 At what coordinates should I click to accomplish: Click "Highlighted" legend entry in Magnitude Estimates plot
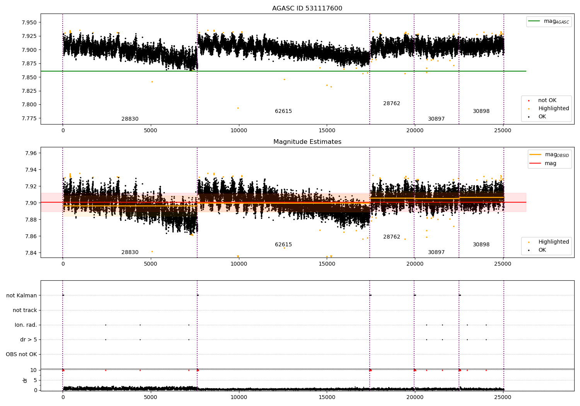[549, 242]
